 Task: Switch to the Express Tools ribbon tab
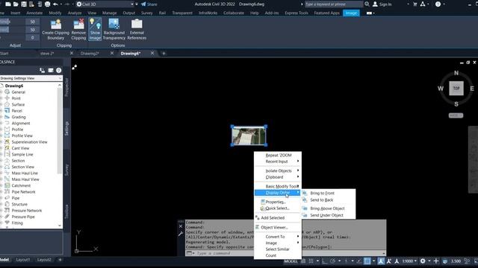[297, 13]
